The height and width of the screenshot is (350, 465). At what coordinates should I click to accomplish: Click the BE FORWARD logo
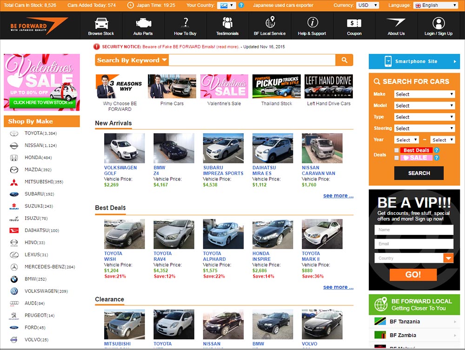click(39, 26)
